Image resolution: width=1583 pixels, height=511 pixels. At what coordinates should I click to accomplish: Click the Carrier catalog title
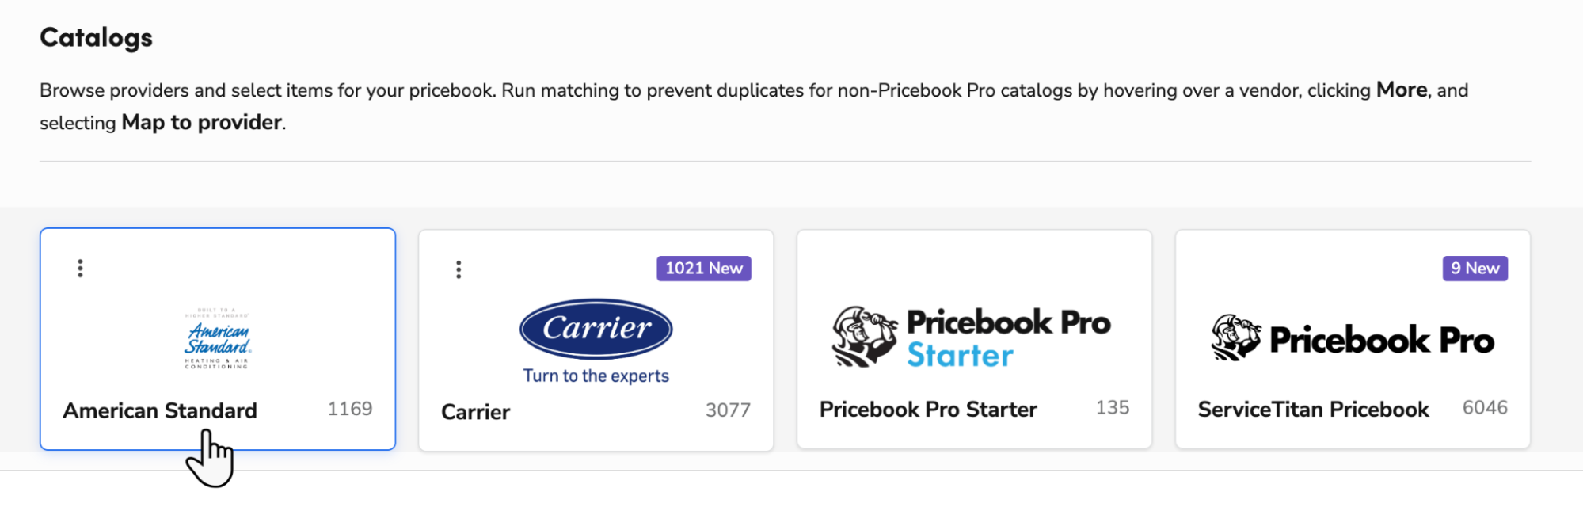coord(475,411)
